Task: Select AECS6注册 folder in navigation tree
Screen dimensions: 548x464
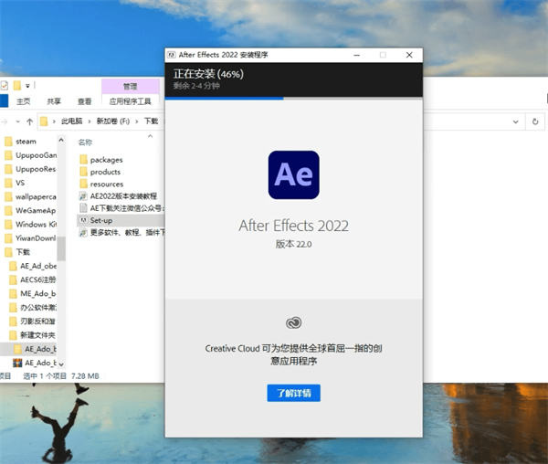Action: tap(33, 279)
